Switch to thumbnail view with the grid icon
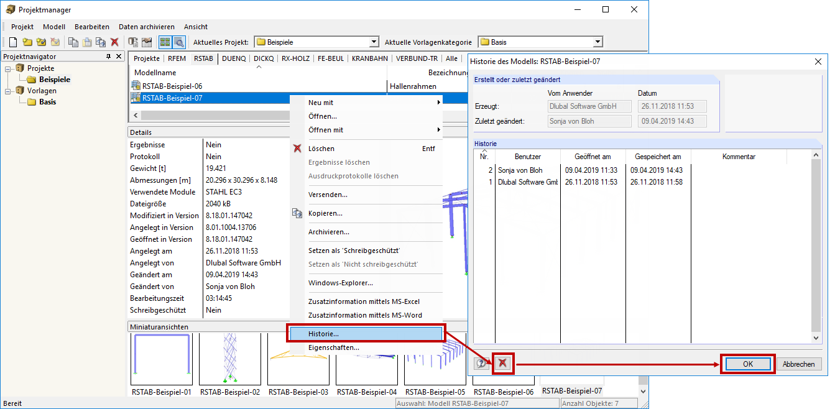This screenshot has width=835, height=409. point(166,42)
